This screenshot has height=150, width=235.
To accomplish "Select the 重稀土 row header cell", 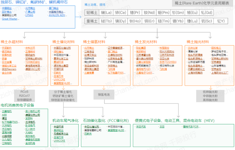I will (x=92, y=21).
